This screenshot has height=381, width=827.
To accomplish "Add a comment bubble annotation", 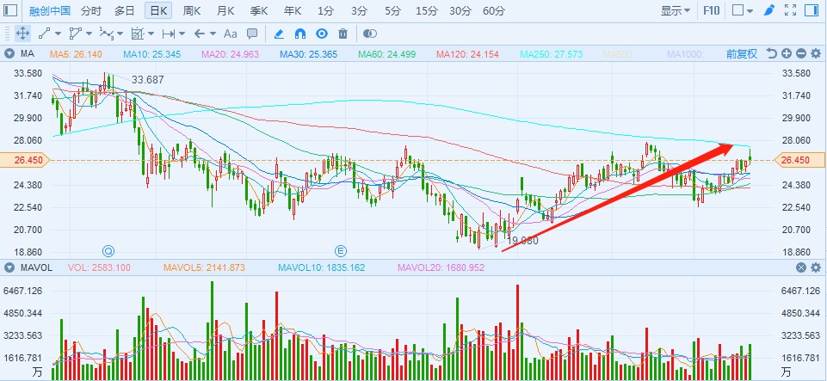I will tap(252, 34).
